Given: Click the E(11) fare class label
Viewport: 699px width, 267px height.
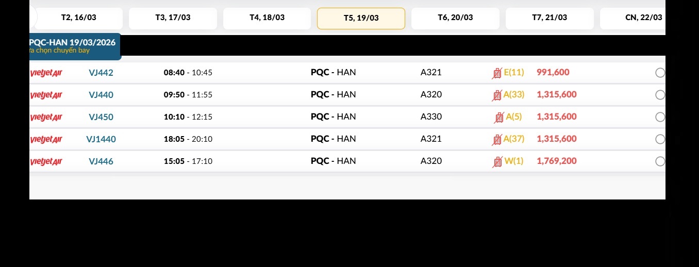Looking at the screenshot, I should point(513,73).
